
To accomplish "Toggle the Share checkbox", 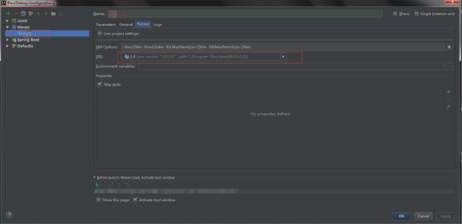I will click(395, 14).
